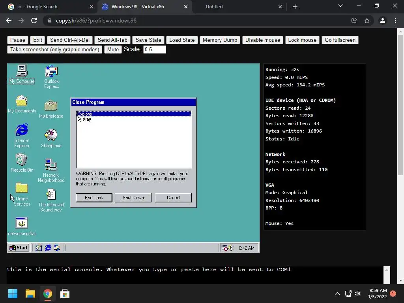
Task: Click the Exit emulator button
Action: click(37, 40)
